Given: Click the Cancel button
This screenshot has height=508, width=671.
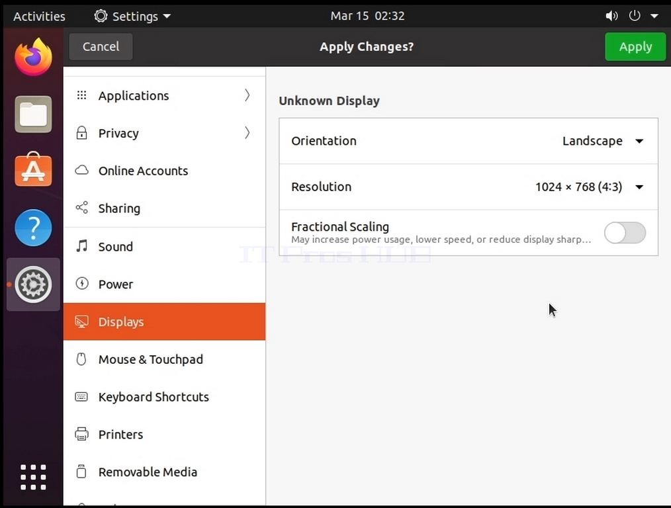Looking at the screenshot, I should coord(101,46).
